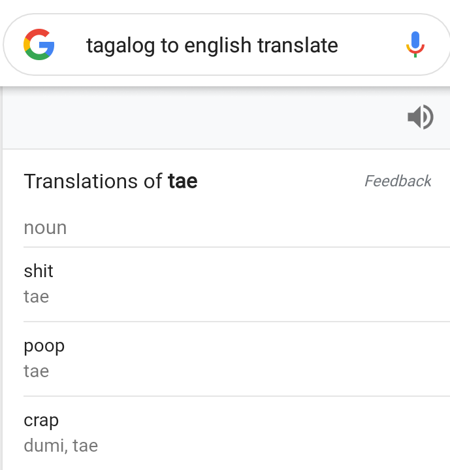Image resolution: width=450 pixels, height=470 pixels.
Task: Click the word 'tagalog' in search box
Action: (121, 46)
